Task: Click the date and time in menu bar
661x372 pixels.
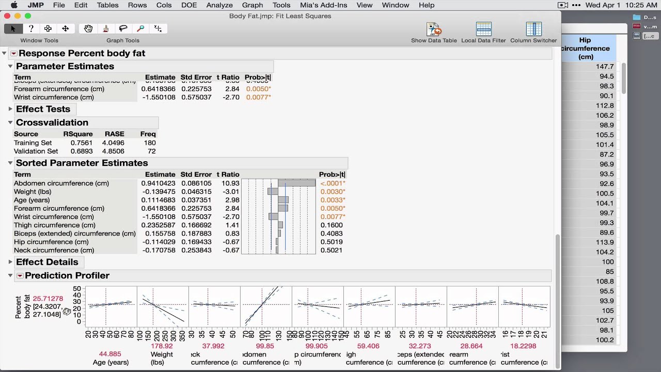Action: point(621,5)
